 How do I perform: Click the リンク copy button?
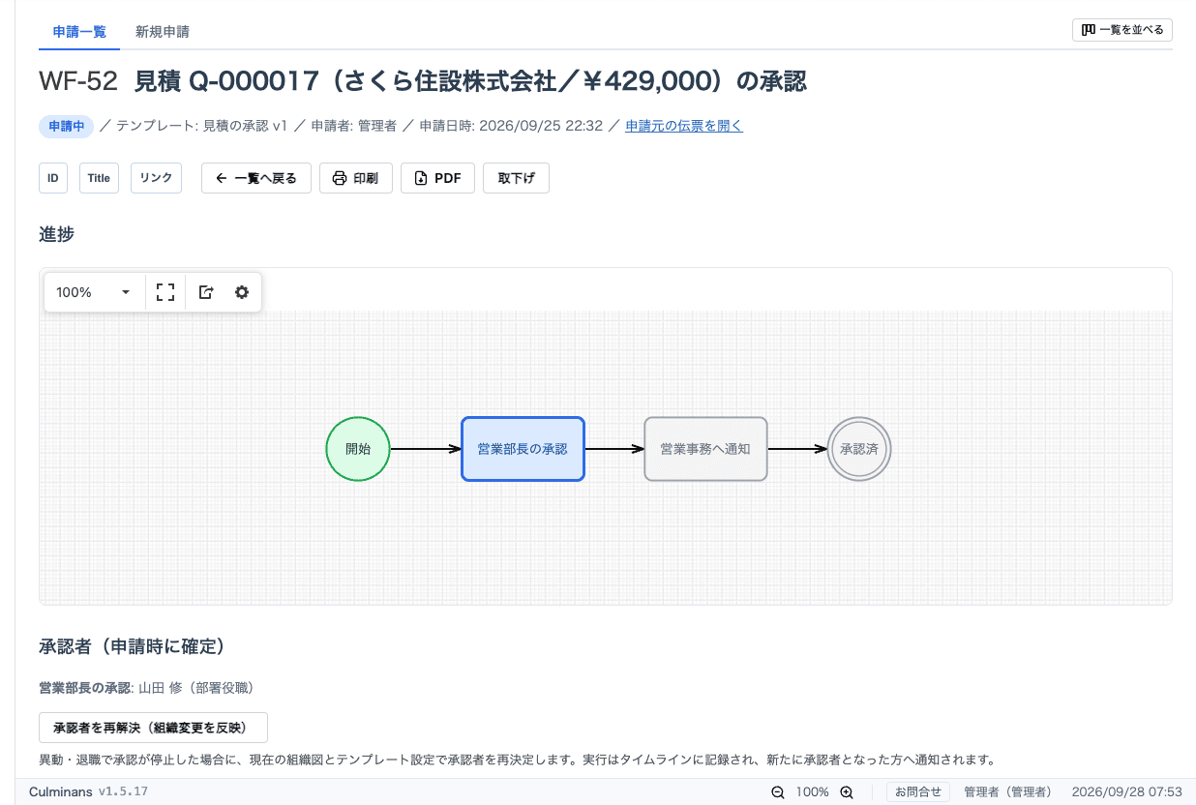pos(156,178)
